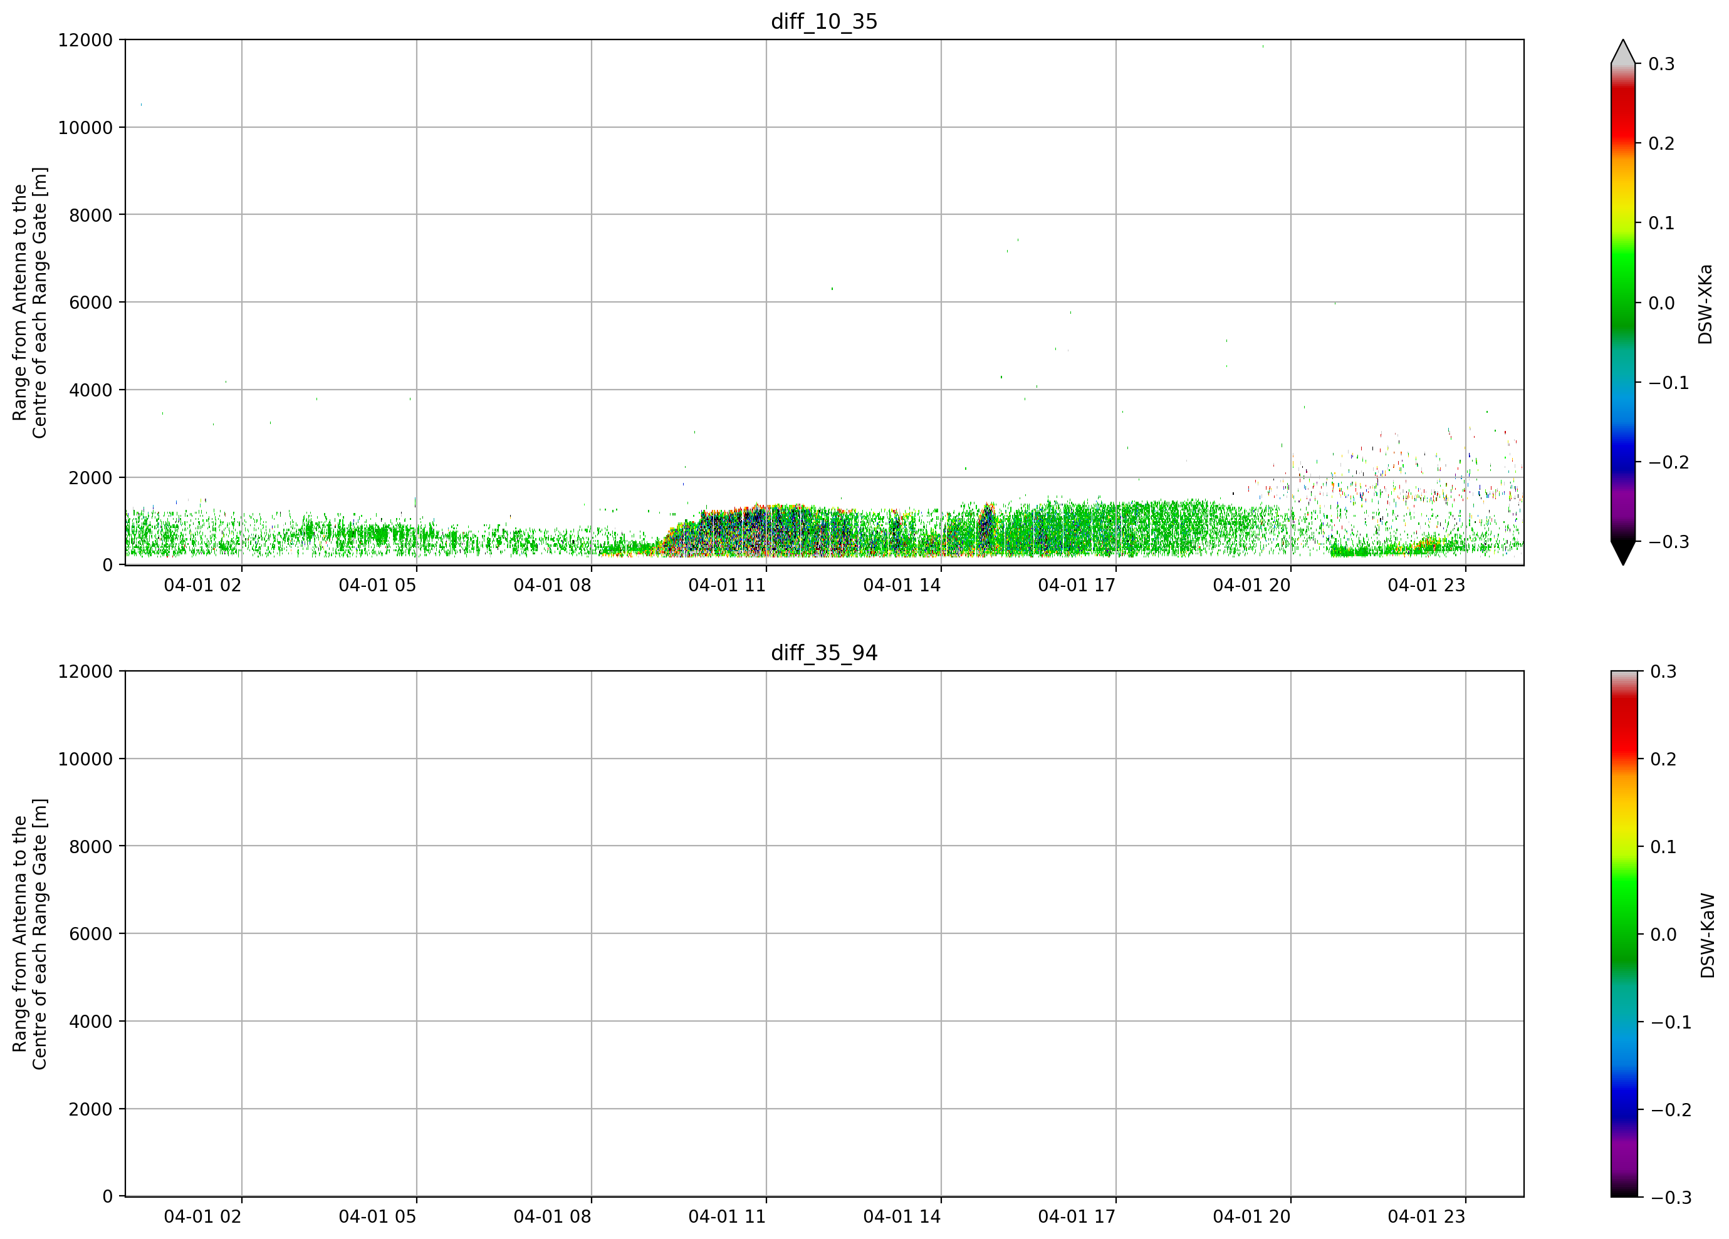Click the 2000 y-tick on the diff_10_35 plot
This screenshot has height=1239, width=1729.
tap(91, 478)
